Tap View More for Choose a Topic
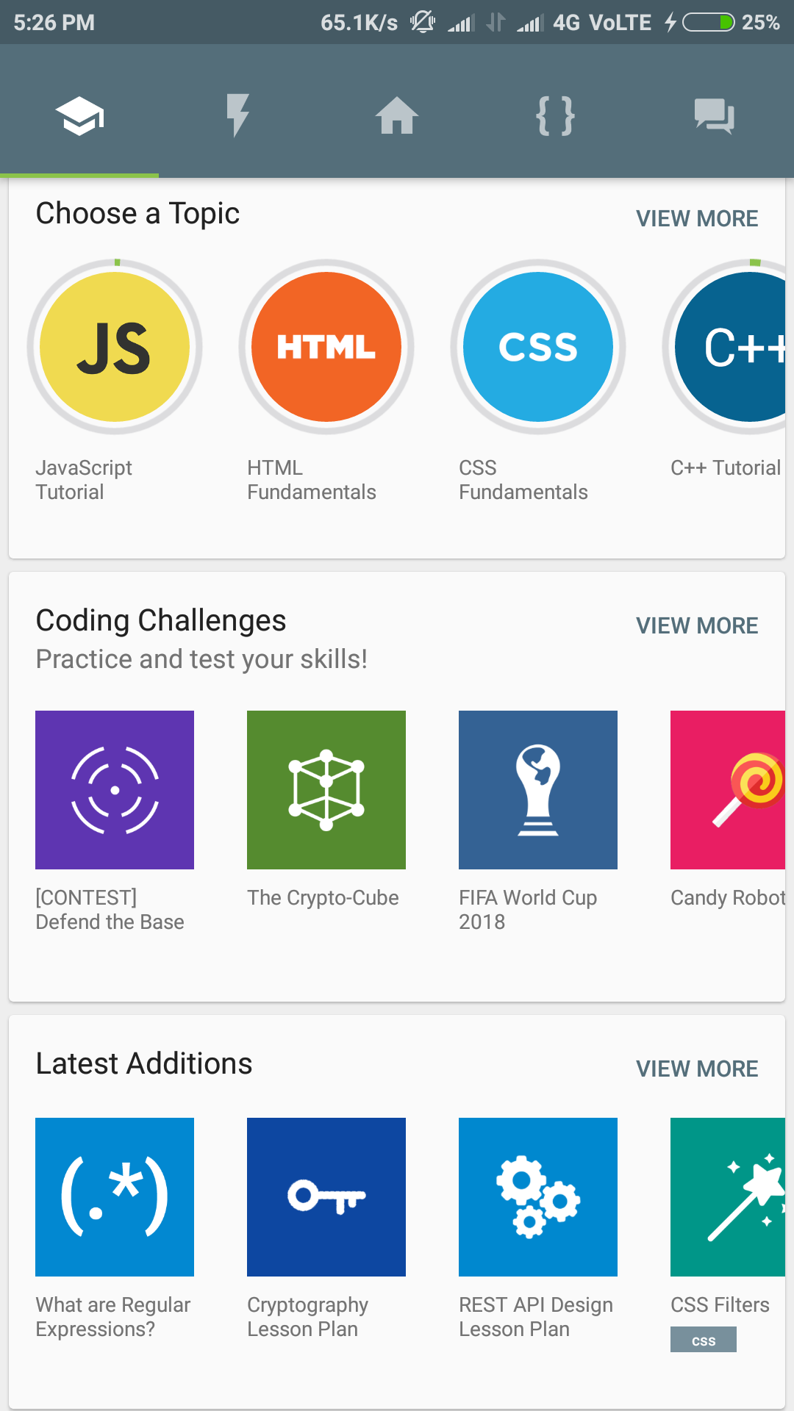Viewport: 794px width, 1411px height. tap(697, 218)
